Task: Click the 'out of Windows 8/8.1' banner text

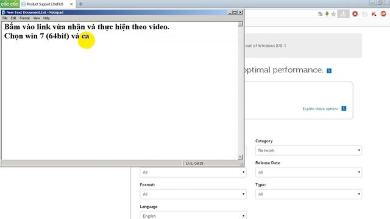Action: tap(266, 46)
